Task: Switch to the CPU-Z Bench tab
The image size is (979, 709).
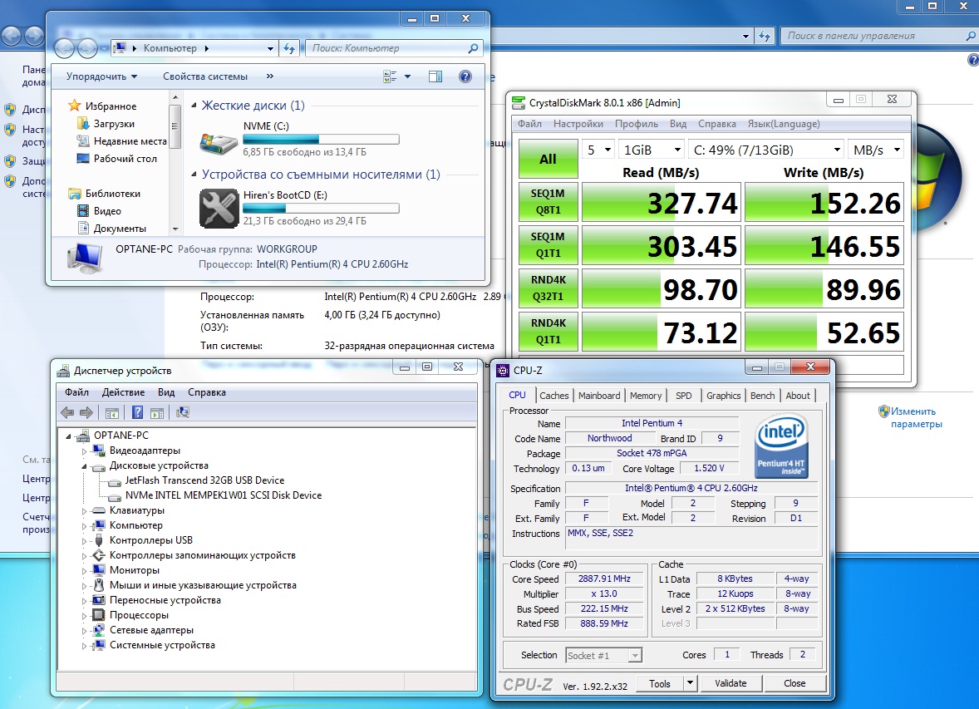Action: coord(762,396)
